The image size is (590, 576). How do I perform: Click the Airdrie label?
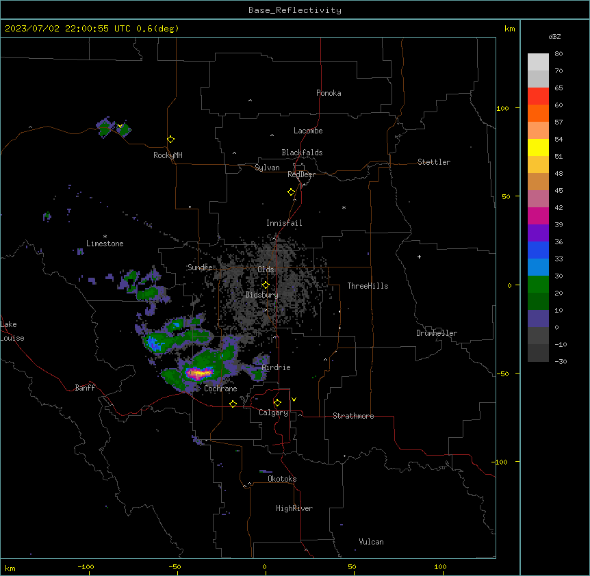coord(277,367)
